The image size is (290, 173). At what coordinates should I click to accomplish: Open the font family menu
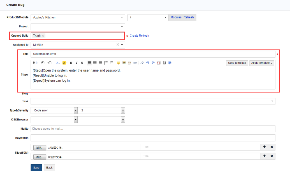pyautogui.click(x=43, y=63)
